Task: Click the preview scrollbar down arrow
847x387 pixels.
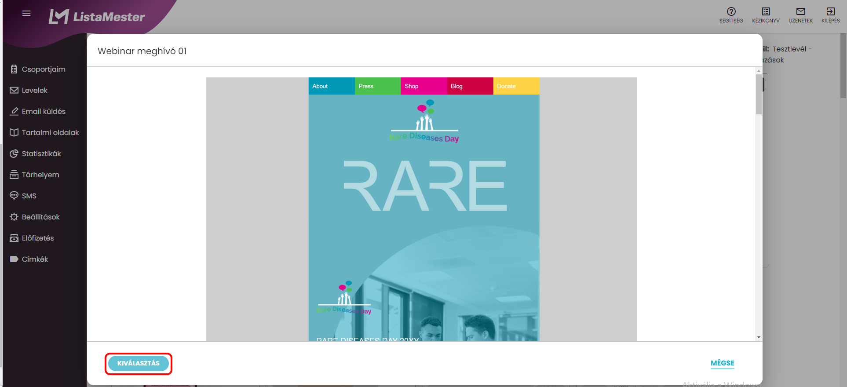Action: [759, 337]
